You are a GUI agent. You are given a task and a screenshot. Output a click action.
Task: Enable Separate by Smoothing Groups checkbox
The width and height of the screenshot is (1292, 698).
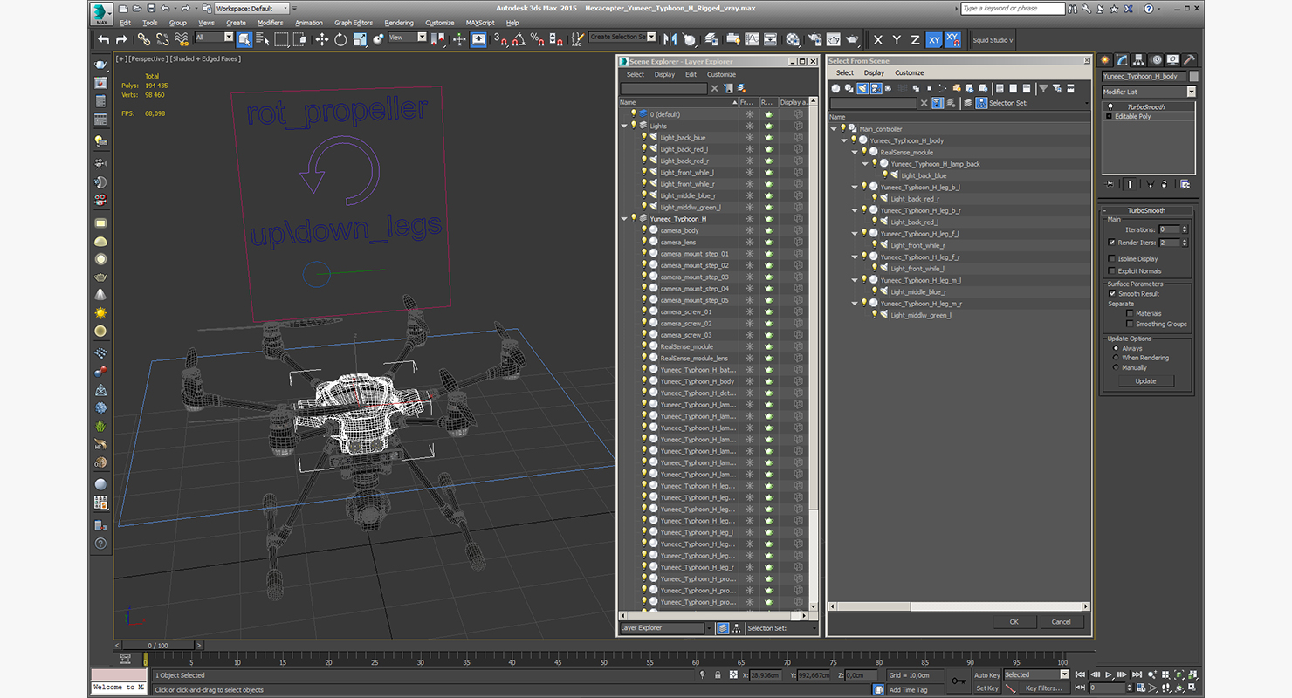(x=1130, y=324)
